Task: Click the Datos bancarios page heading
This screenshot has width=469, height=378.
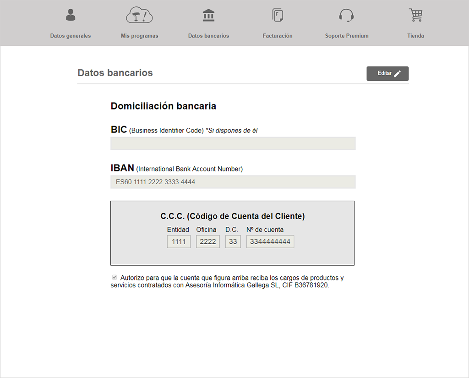Action: coord(115,73)
